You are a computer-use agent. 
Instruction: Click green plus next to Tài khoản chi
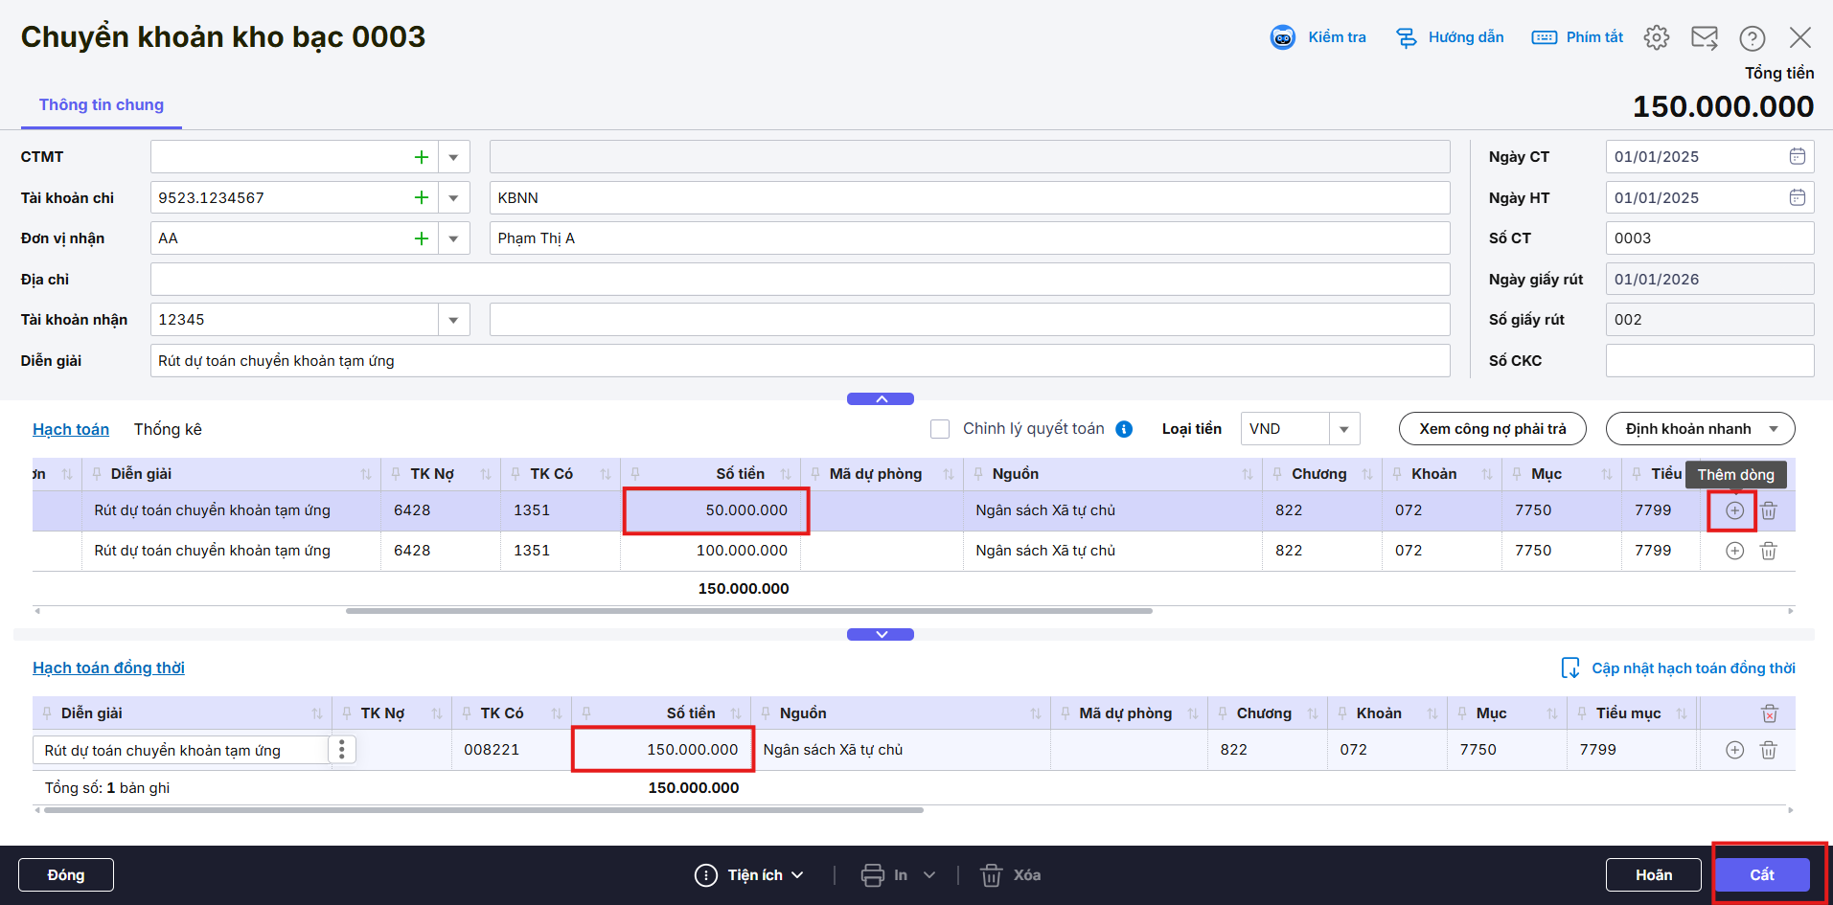421,197
